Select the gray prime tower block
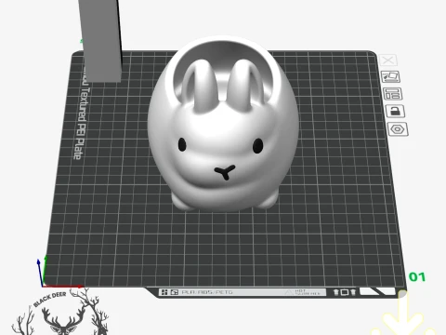The width and height of the screenshot is (446, 335). [100, 40]
